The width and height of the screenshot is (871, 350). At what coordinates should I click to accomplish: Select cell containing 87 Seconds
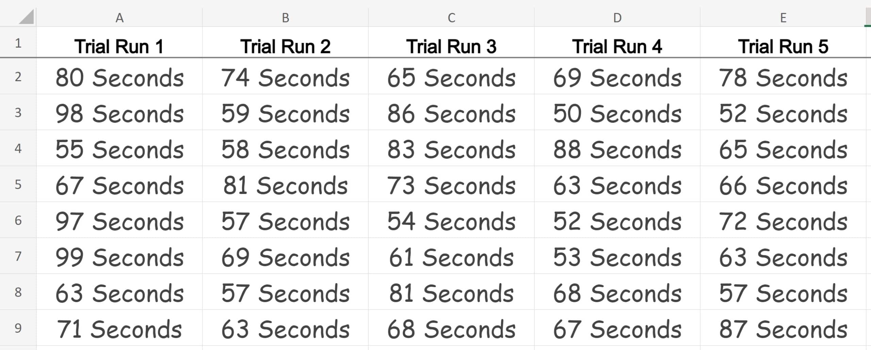tap(783, 328)
